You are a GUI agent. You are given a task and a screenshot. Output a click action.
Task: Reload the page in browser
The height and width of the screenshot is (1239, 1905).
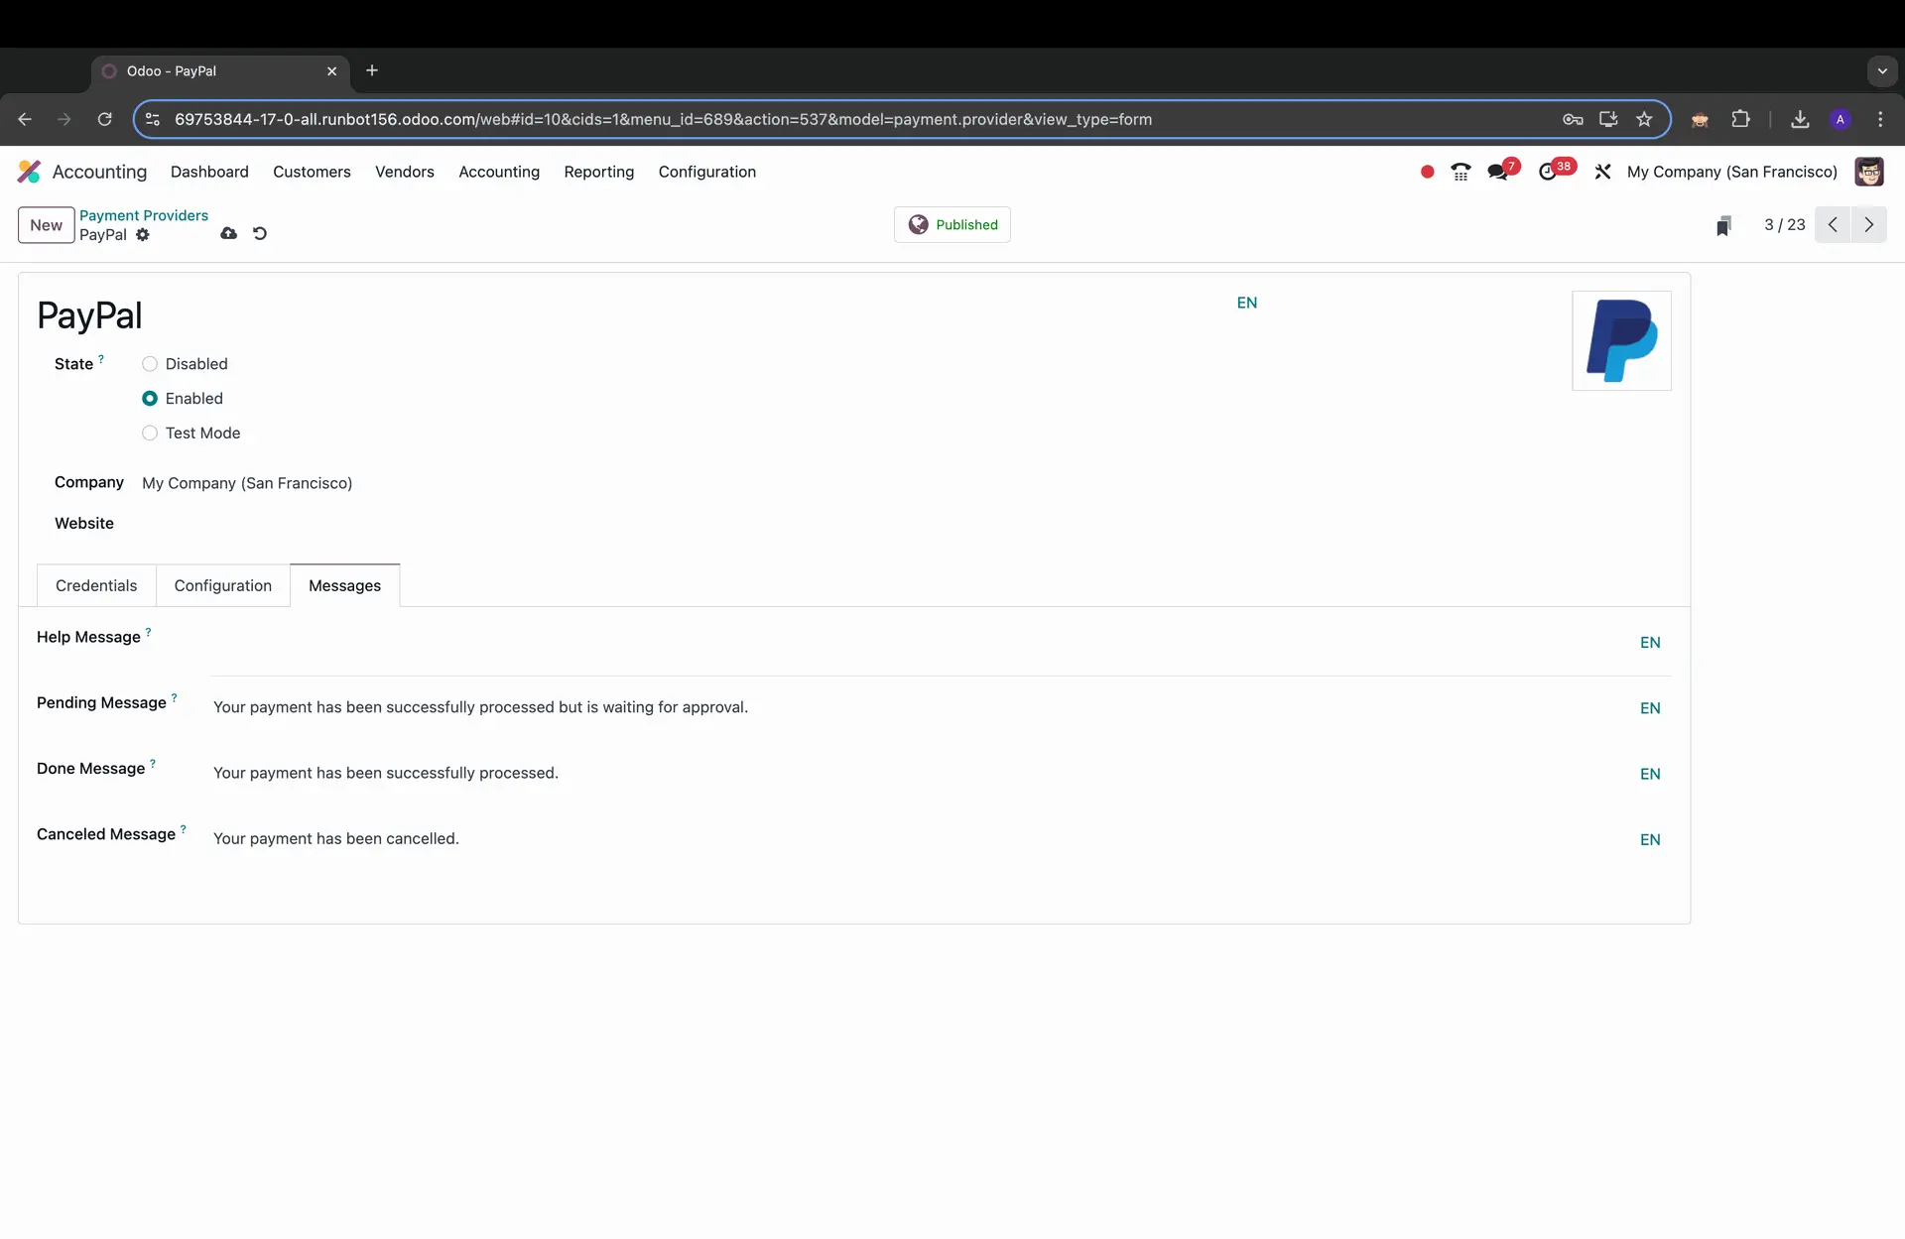[104, 119]
